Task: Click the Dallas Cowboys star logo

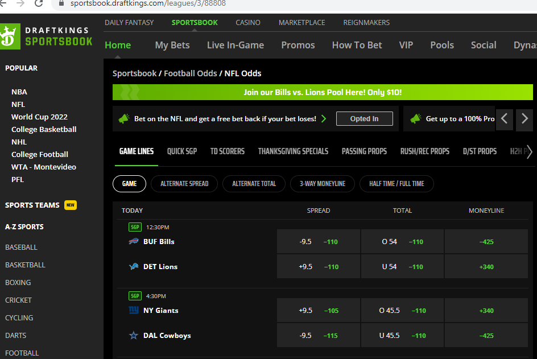Action: coord(134,335)
